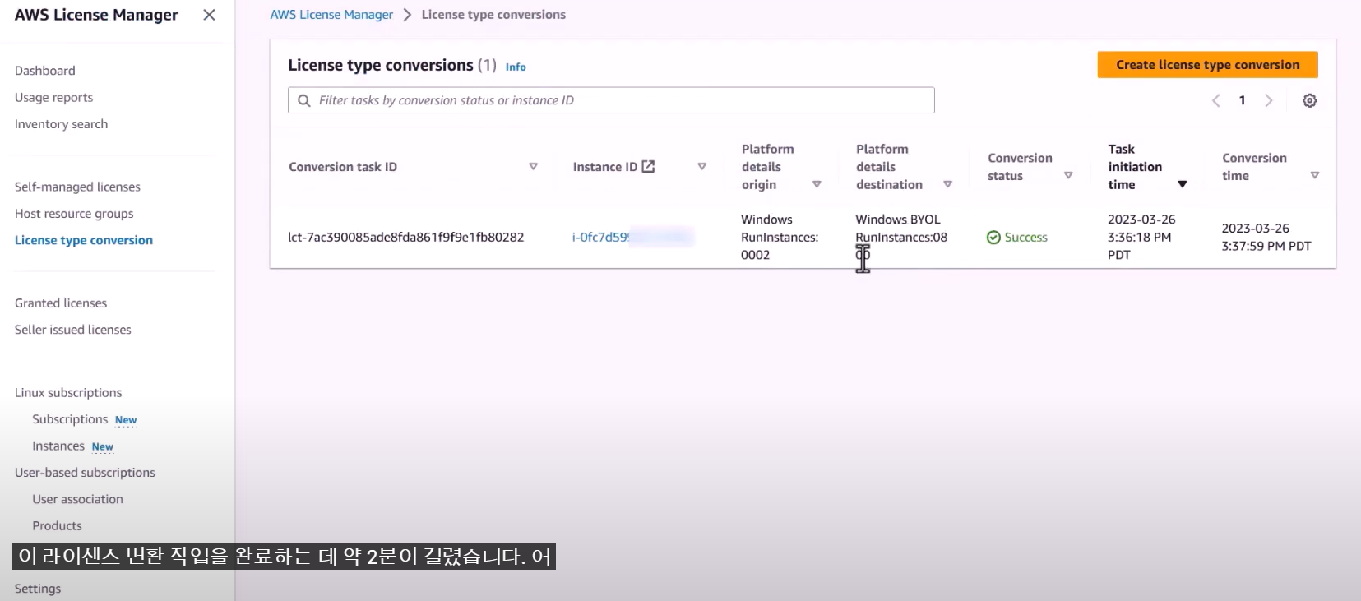
Task: Click the Success status text
Action: point(1025,238)
